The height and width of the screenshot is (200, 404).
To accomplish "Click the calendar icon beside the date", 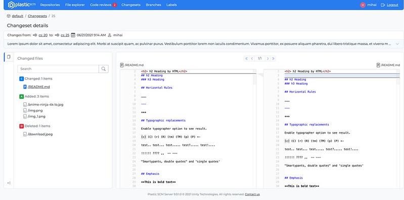I will pos(73,35).
